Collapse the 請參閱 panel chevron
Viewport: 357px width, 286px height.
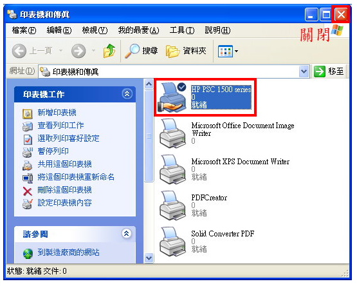(127, 234)
